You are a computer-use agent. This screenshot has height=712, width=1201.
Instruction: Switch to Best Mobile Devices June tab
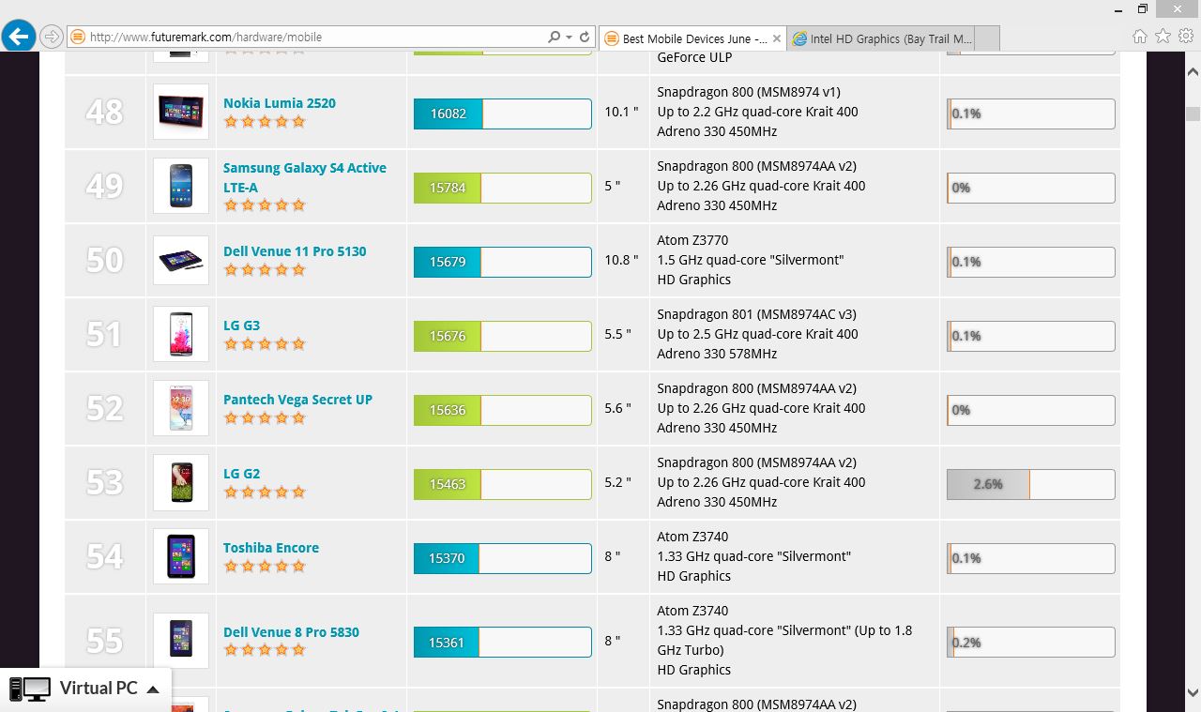click(692, 38)
